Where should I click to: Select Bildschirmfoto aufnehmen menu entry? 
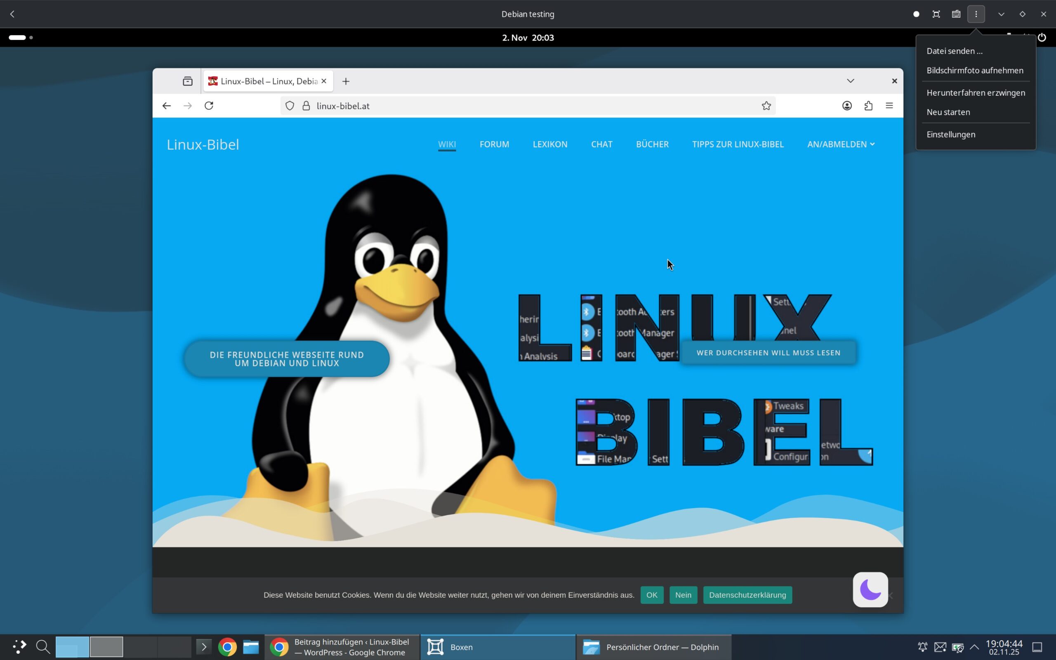[x=974, y=70]
